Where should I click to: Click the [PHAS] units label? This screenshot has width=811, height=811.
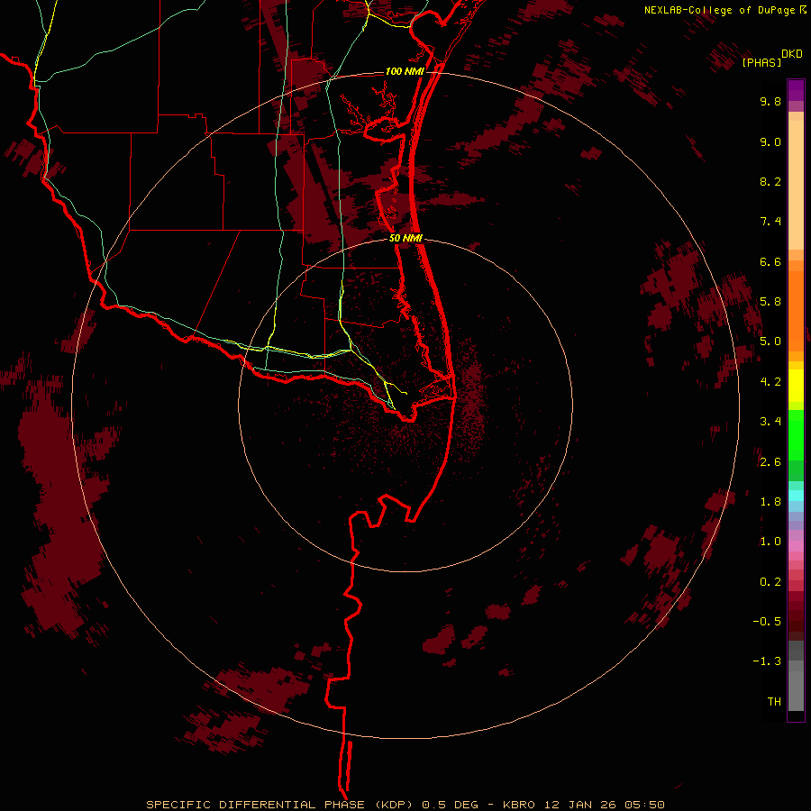[761, 62]
